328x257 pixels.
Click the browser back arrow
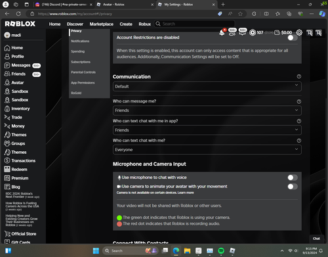(7, 14)
